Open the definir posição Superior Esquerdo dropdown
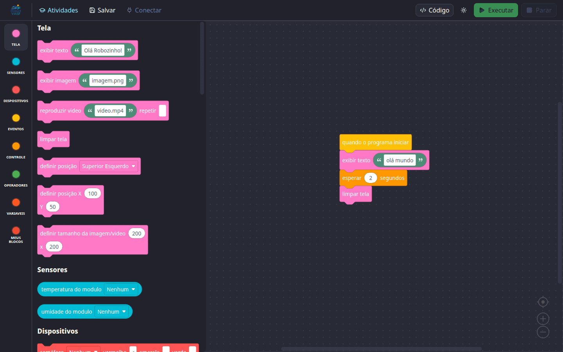The height and width of the screenshot is (352, 563). tap(109, 166)
